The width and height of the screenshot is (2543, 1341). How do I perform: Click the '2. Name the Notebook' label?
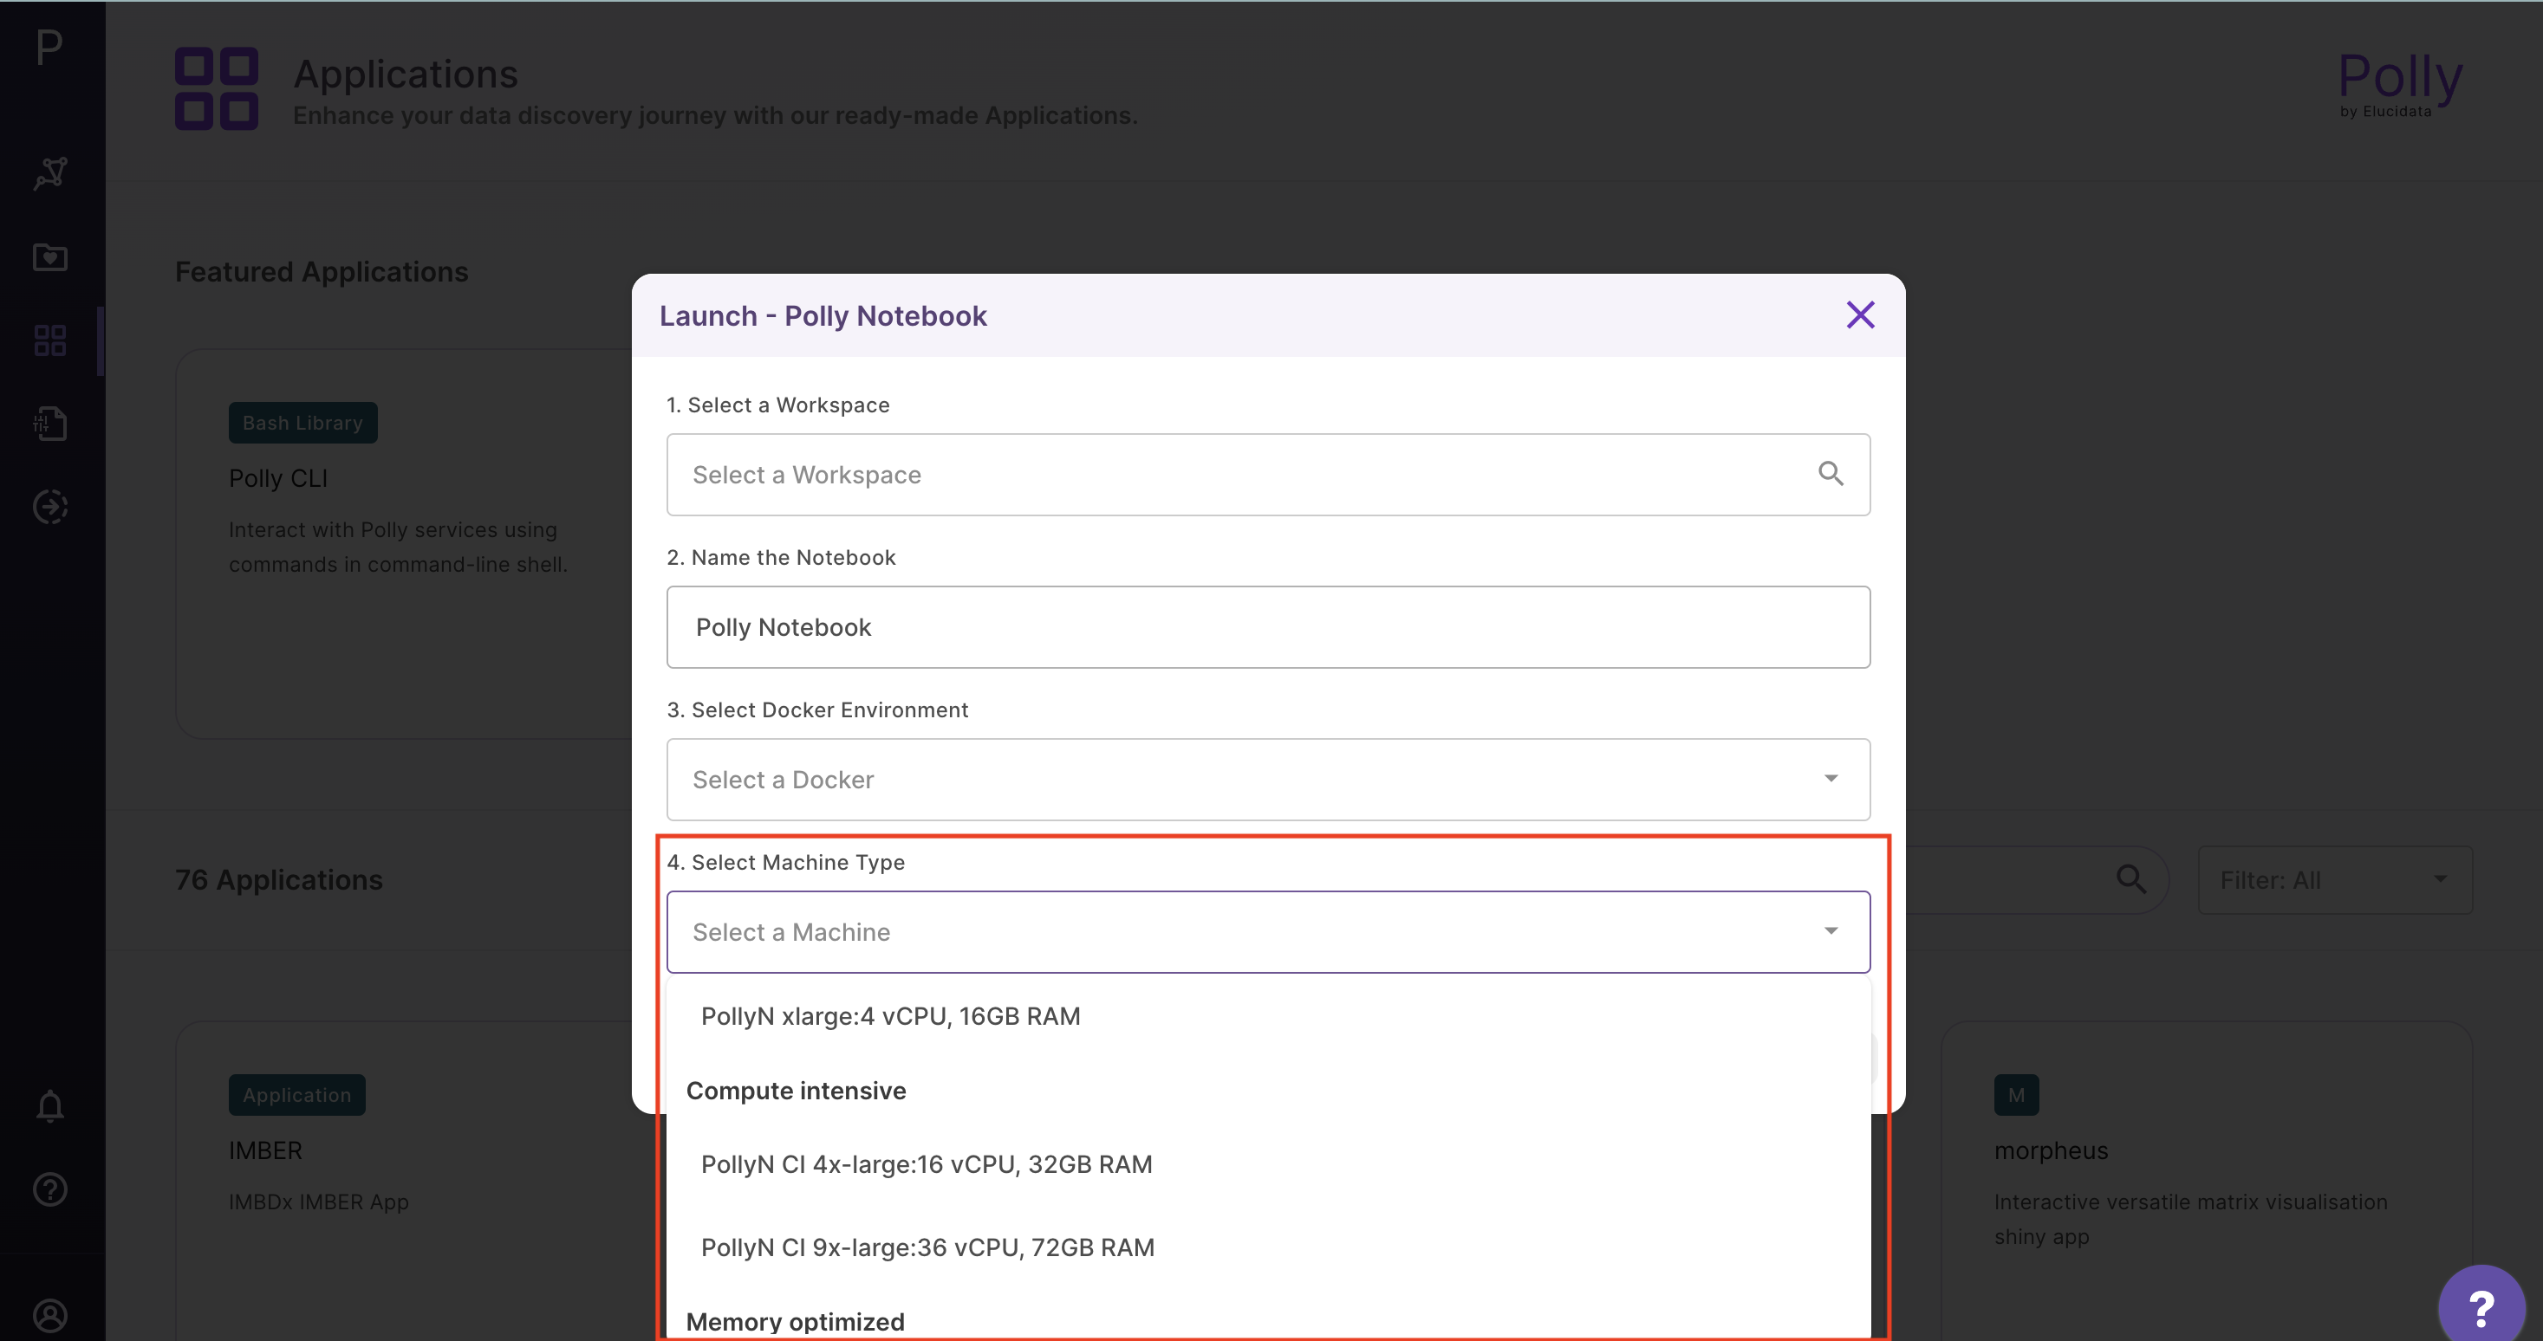[x=781, y=558]
